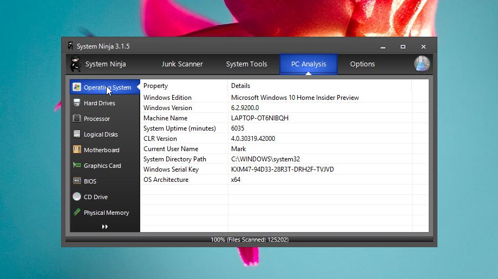The image size is (498, 279).
Task: Click the 6.2.9200.0 version value
Action: (x=245, y=108)
